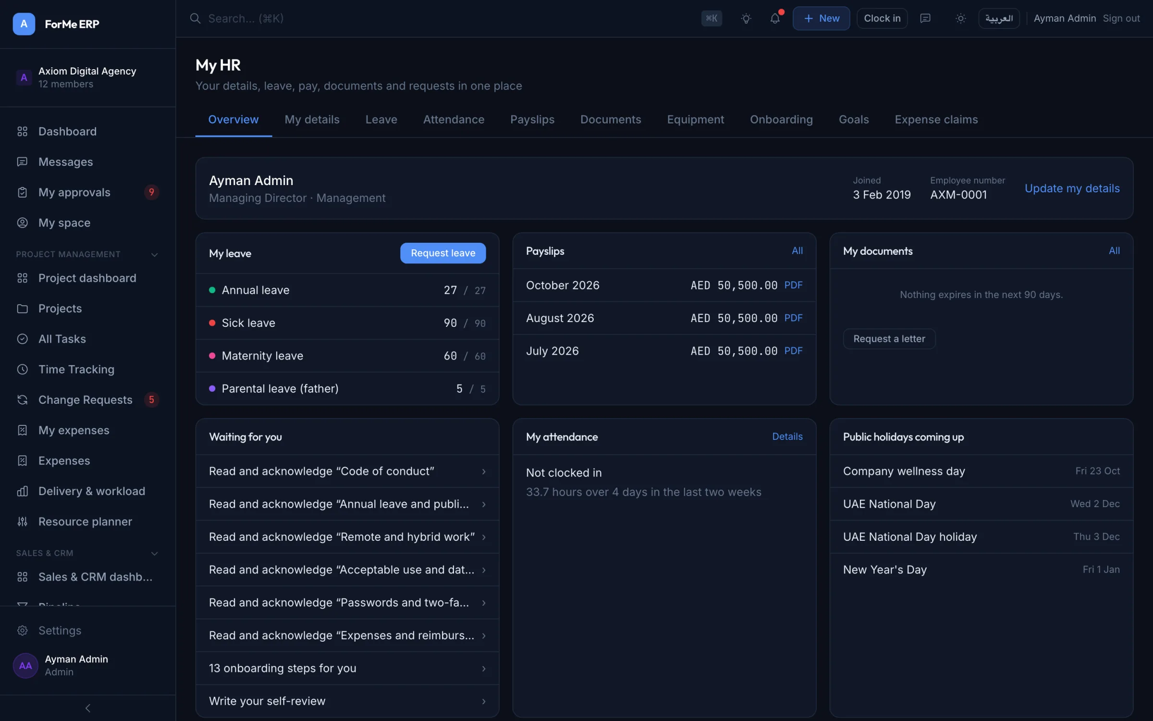The height and width of the screenshot is (721, 1153).
Task: Click the Clock in button
Action: tap(882, 18)
